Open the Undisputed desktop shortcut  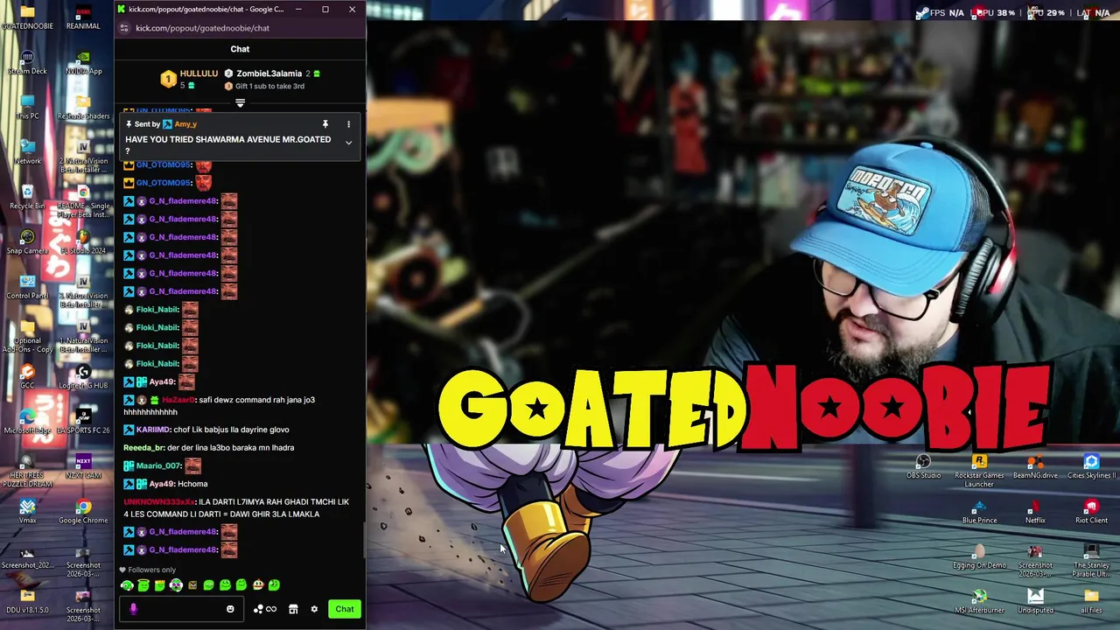click(1035, 601)
